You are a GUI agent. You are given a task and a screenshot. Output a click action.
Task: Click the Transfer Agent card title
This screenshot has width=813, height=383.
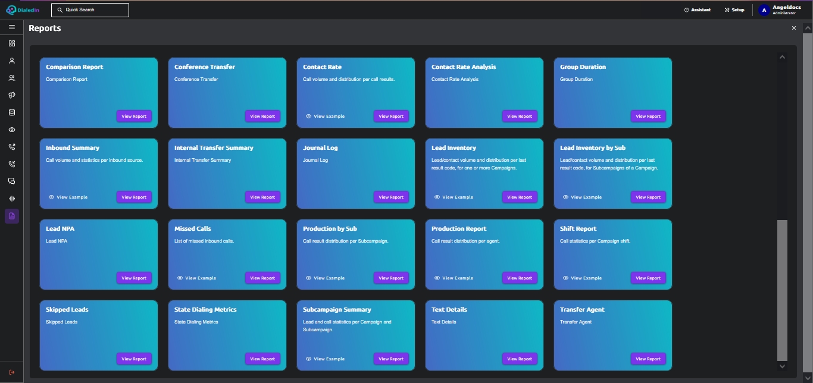coord(582,310)
